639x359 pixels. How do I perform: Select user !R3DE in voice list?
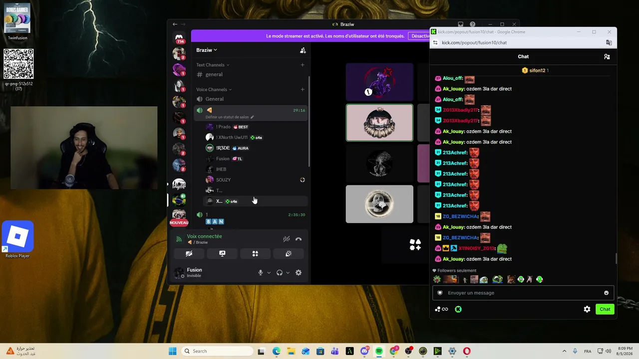coord(256,148)
